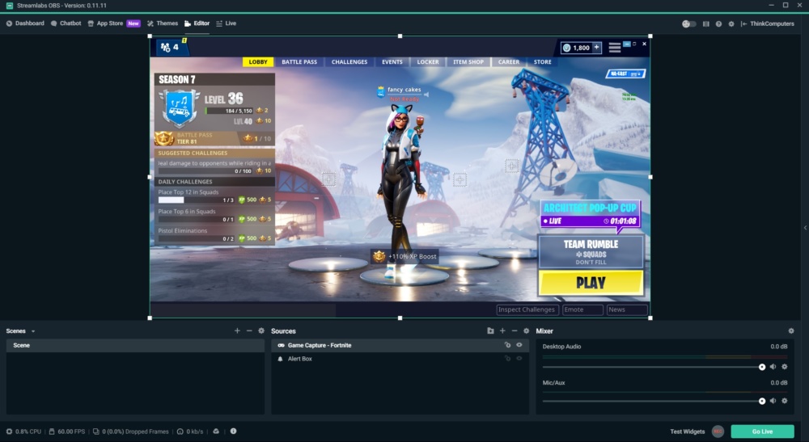Open source properties gear in Sources panel
The height and width of the screenshot is (442, 809).
(x=527, y=330)
